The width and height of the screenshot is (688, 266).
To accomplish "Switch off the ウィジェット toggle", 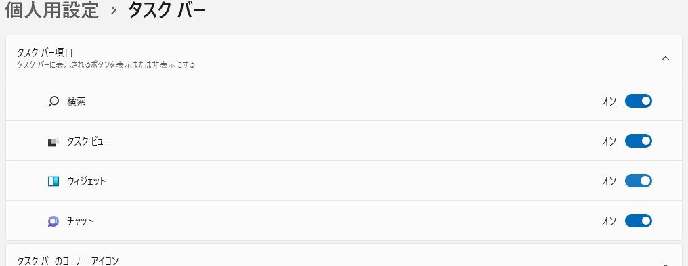I will 639,181.
